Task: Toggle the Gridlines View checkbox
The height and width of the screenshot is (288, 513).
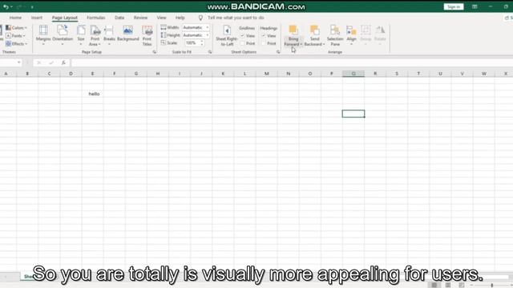Action: pos(242,35)
